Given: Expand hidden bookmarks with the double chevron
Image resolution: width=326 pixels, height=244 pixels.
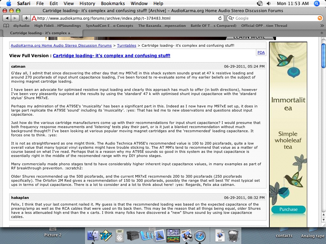Looking at the screenshot, I should [322, 26].
